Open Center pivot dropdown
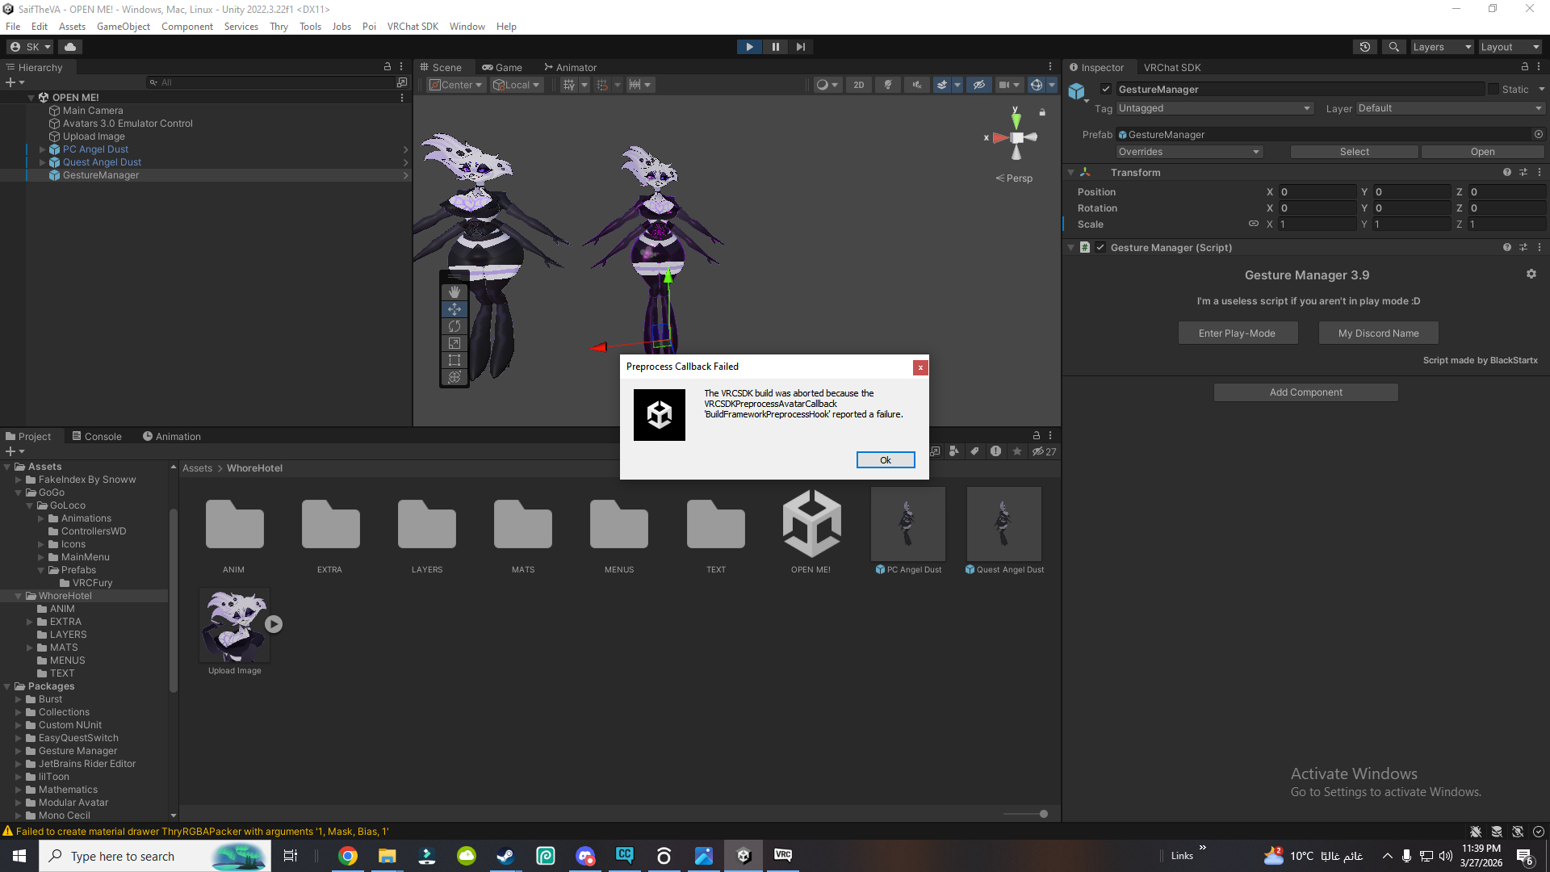 pos(455,85)
